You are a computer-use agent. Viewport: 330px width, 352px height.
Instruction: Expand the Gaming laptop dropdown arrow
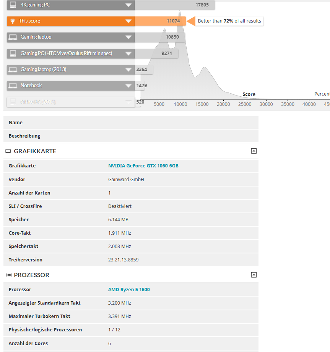click(x=128, y=37)
